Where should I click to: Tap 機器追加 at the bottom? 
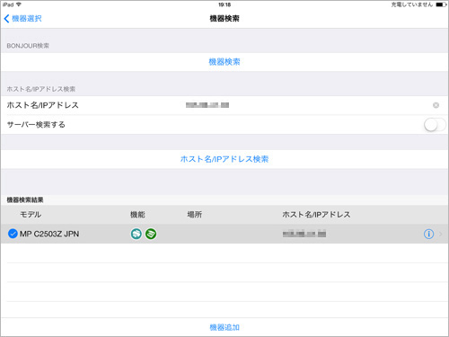coord(224,327)
